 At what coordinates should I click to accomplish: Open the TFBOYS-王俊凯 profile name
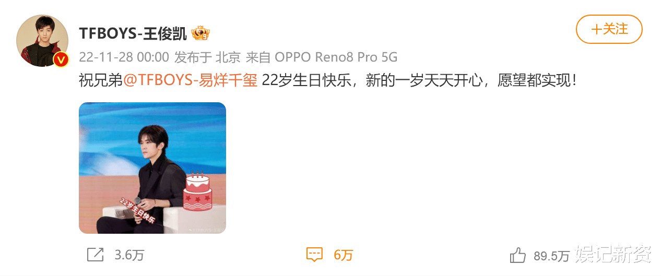point(132,34)
